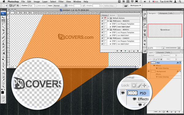Toggle the Default Actions checkbox
184x115 pixels.
(102, 18)
